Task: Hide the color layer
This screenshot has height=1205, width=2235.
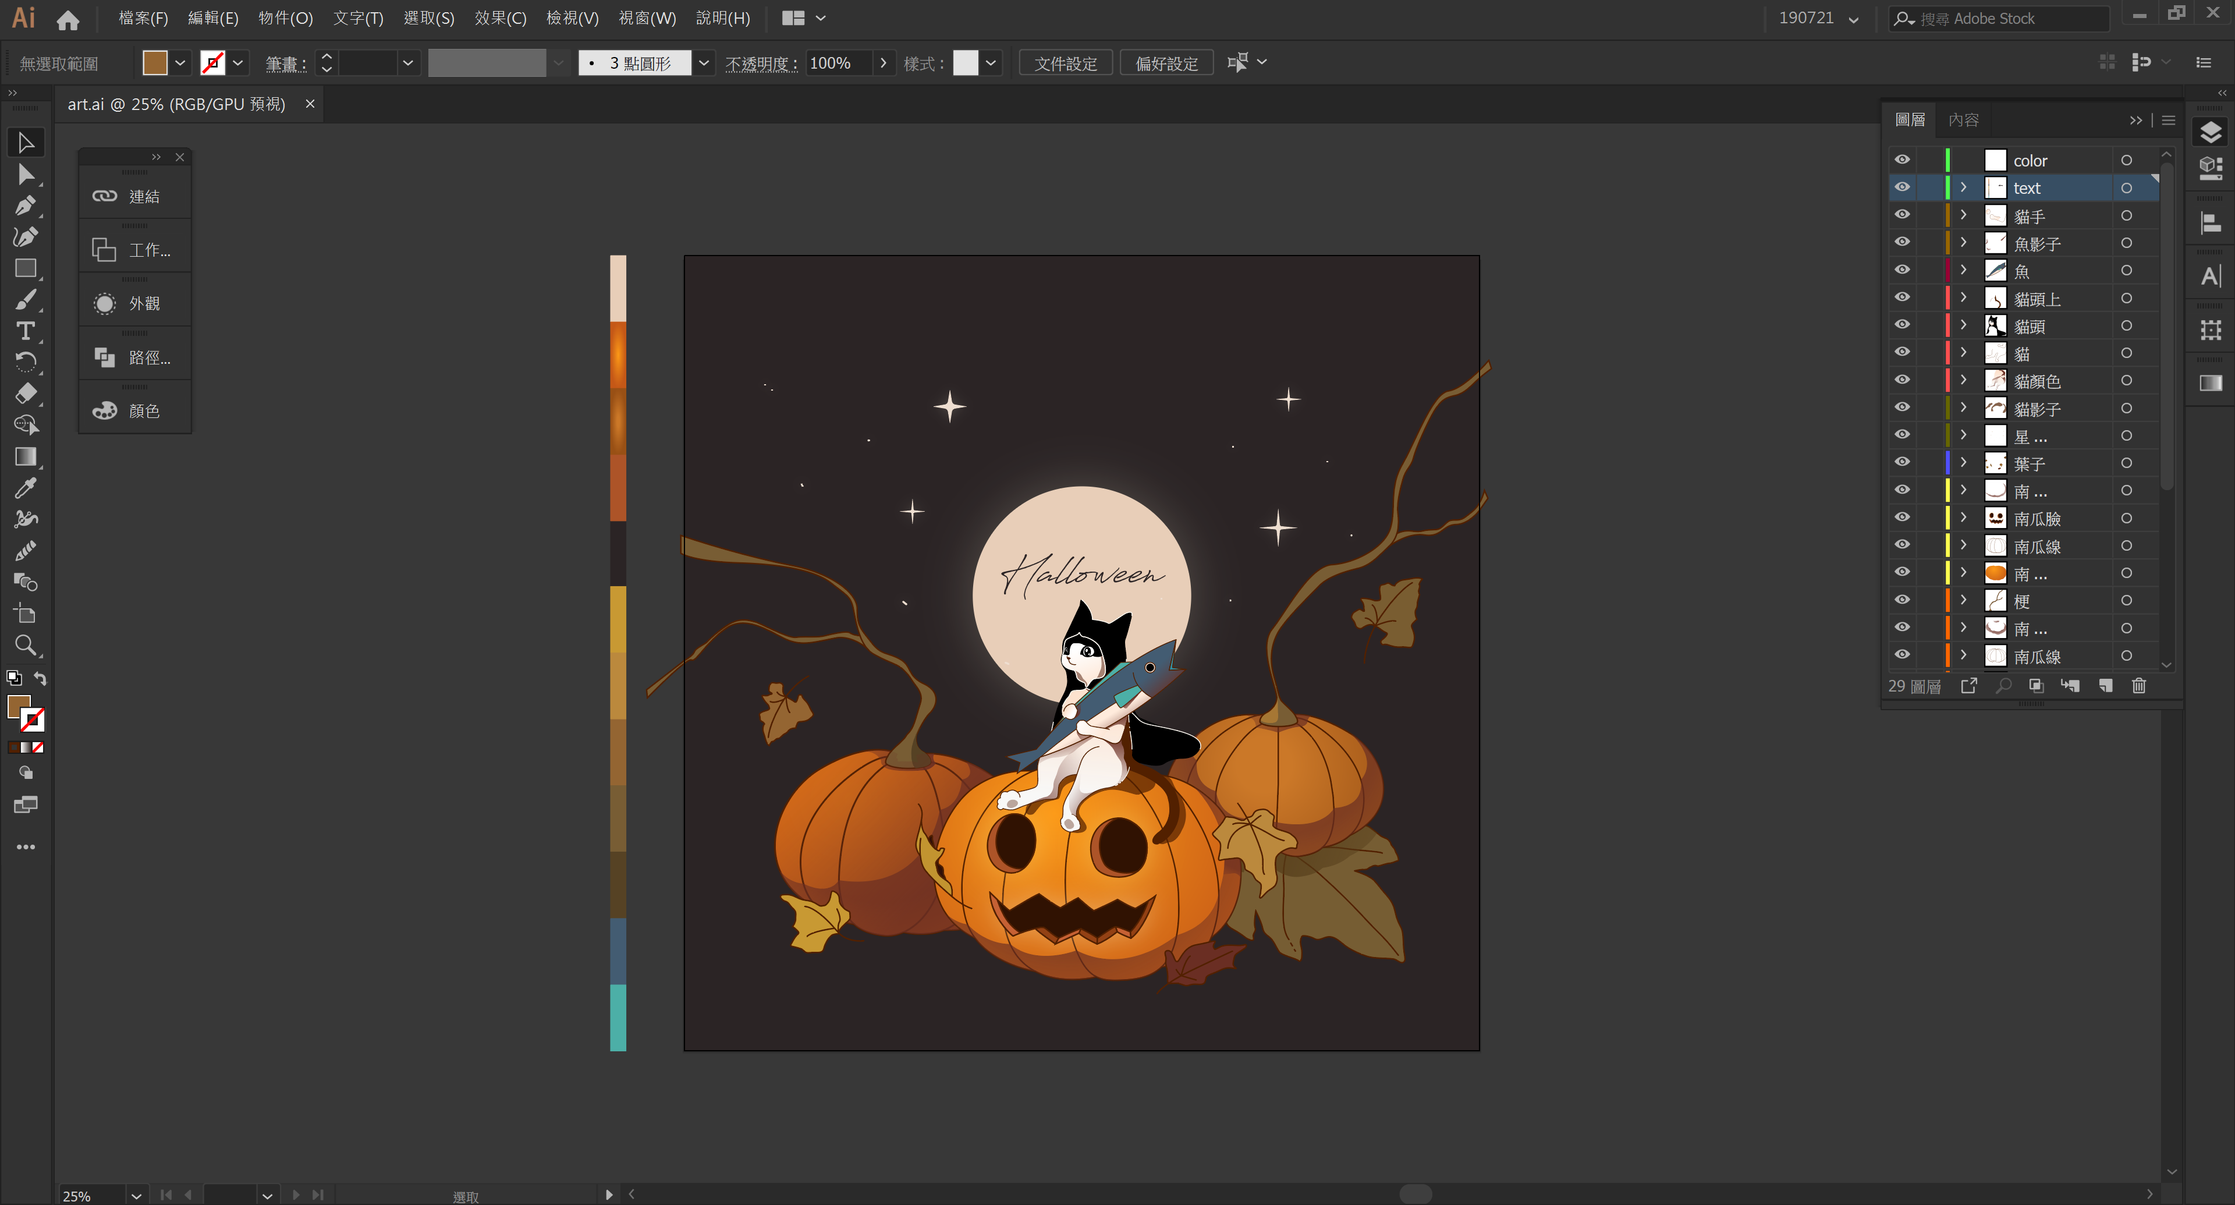Action: click(x=1902, y=160)
